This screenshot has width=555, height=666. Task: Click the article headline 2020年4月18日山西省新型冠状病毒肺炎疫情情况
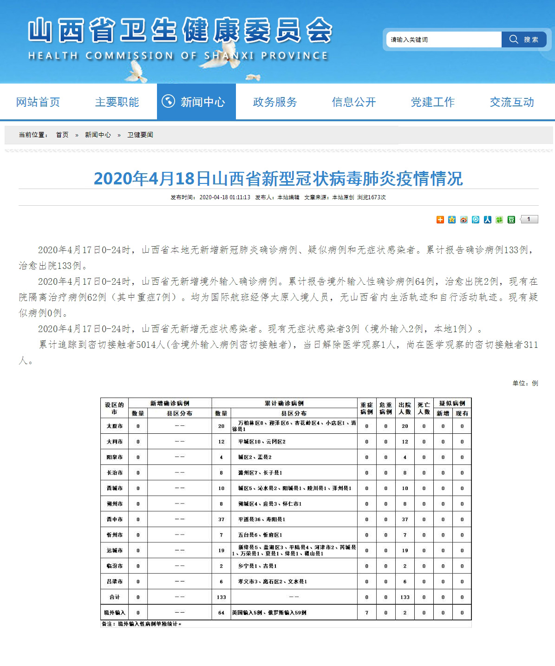(278, 178)
